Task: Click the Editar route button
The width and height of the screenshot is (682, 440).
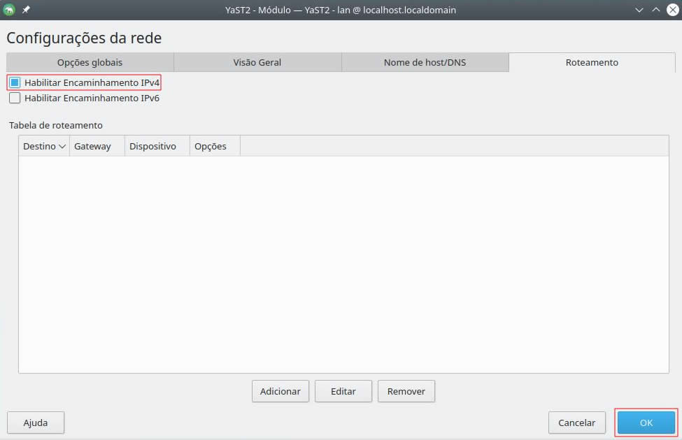Action: [343, 391]
